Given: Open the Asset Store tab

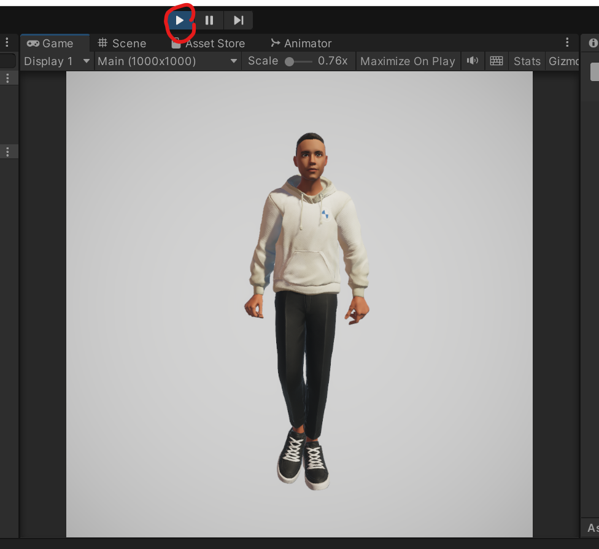Looking at the screenshot, I should click(215, 43).
